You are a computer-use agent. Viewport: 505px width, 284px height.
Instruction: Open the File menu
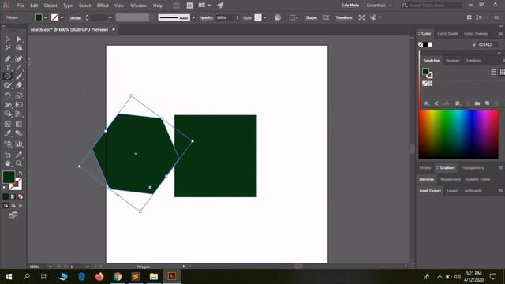coord(21,6)
